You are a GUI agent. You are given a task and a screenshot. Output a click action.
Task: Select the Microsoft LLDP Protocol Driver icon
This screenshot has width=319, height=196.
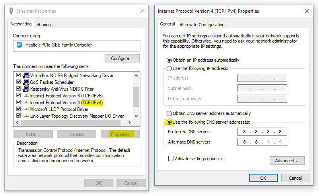tap(26, 109)
